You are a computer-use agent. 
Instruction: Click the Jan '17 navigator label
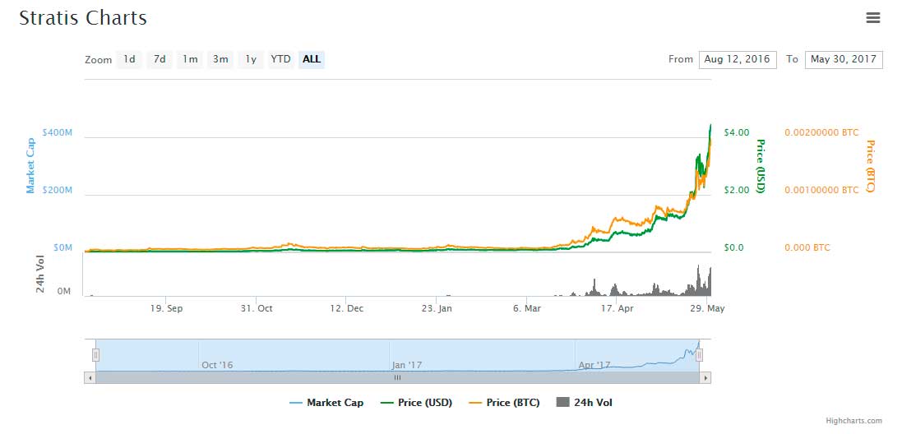pyautogui.click(x=407, y=365)
